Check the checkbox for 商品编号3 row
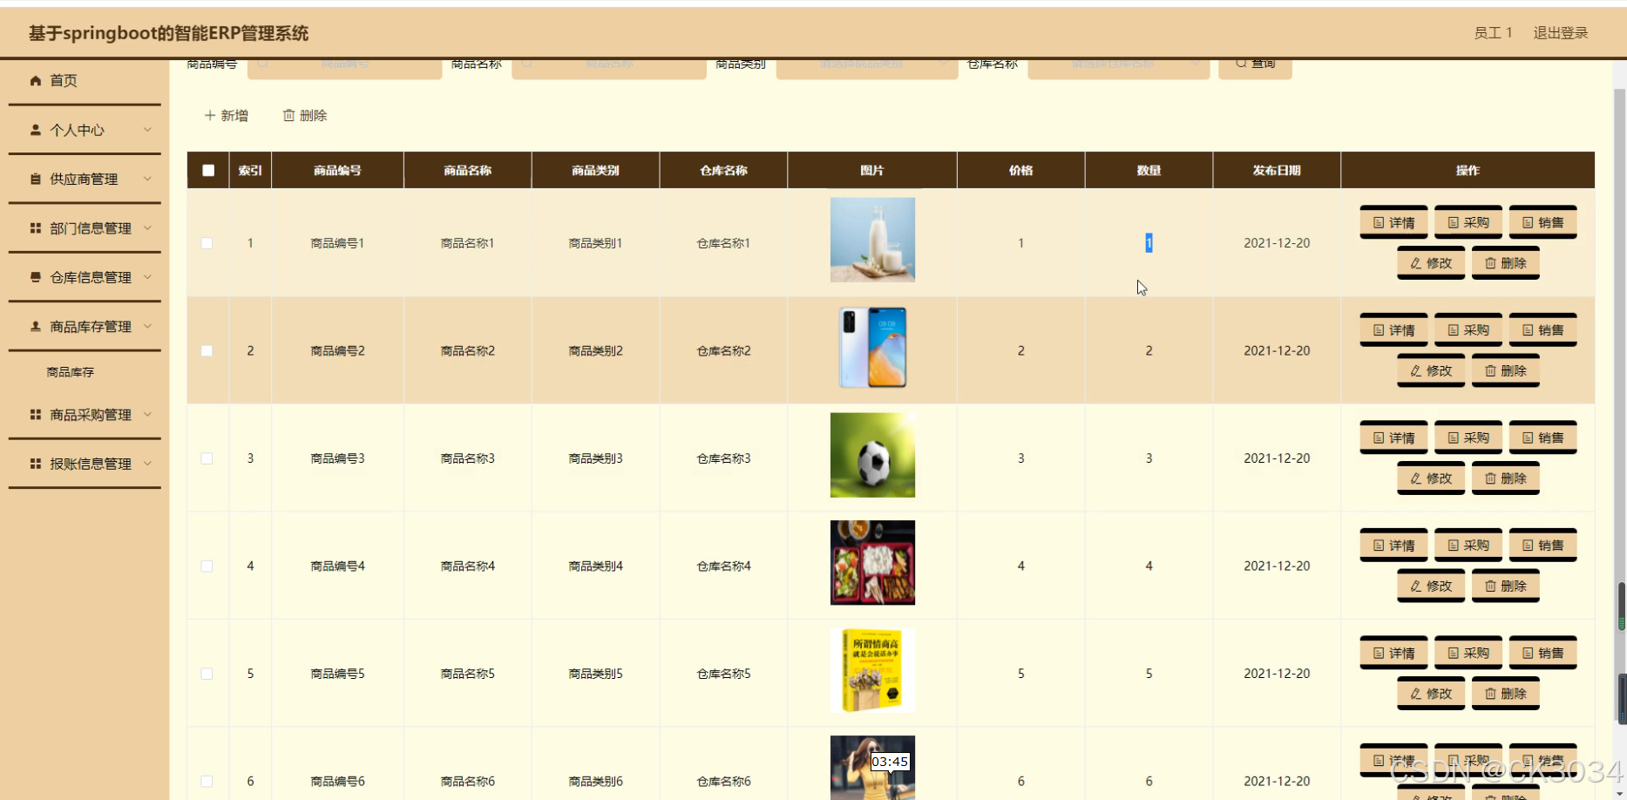Screen dimensions: 1627x800 click(x=207, y=458)
